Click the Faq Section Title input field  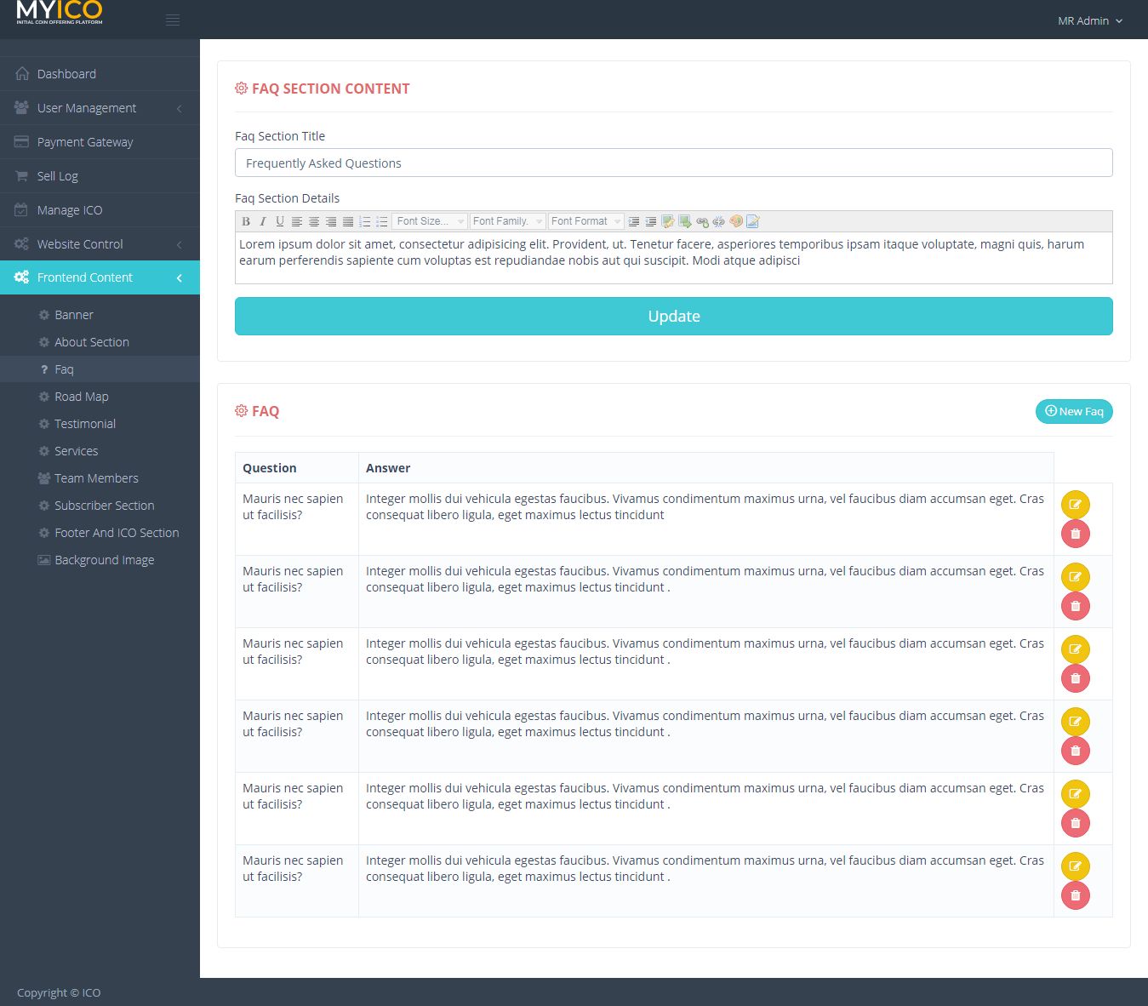674,163
